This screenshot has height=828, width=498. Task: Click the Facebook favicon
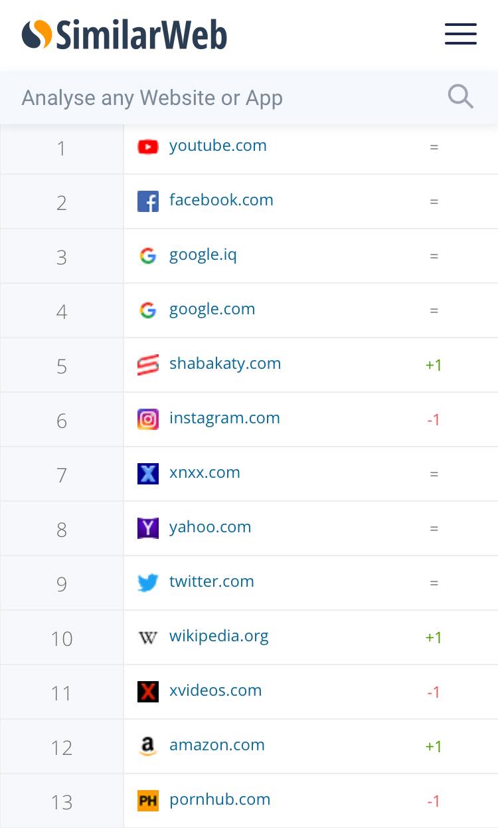click(x=148, y=201)
